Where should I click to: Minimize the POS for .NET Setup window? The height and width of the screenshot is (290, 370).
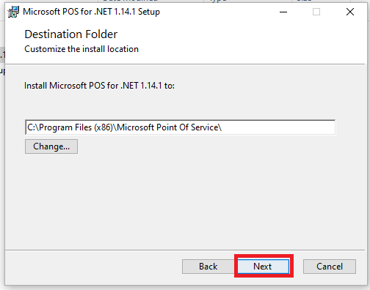tap(283, 12)
